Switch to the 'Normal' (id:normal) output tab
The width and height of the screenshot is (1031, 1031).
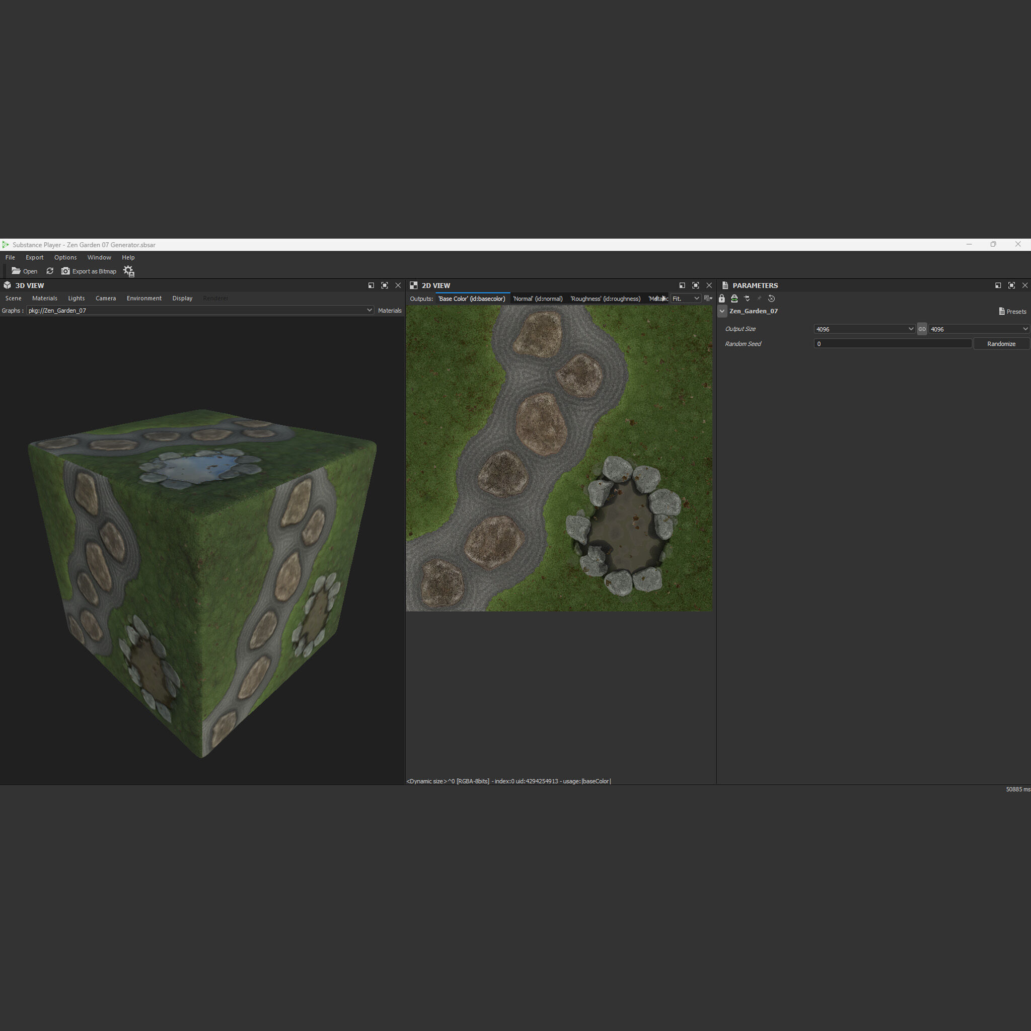point(537,299)
